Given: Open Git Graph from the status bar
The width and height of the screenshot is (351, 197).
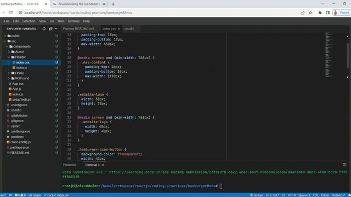Looking at the screenshot, I should pos(35,195).
